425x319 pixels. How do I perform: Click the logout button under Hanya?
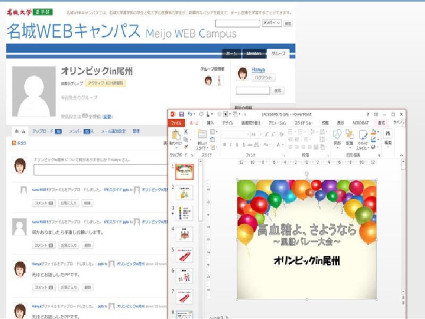click(263, 78)
